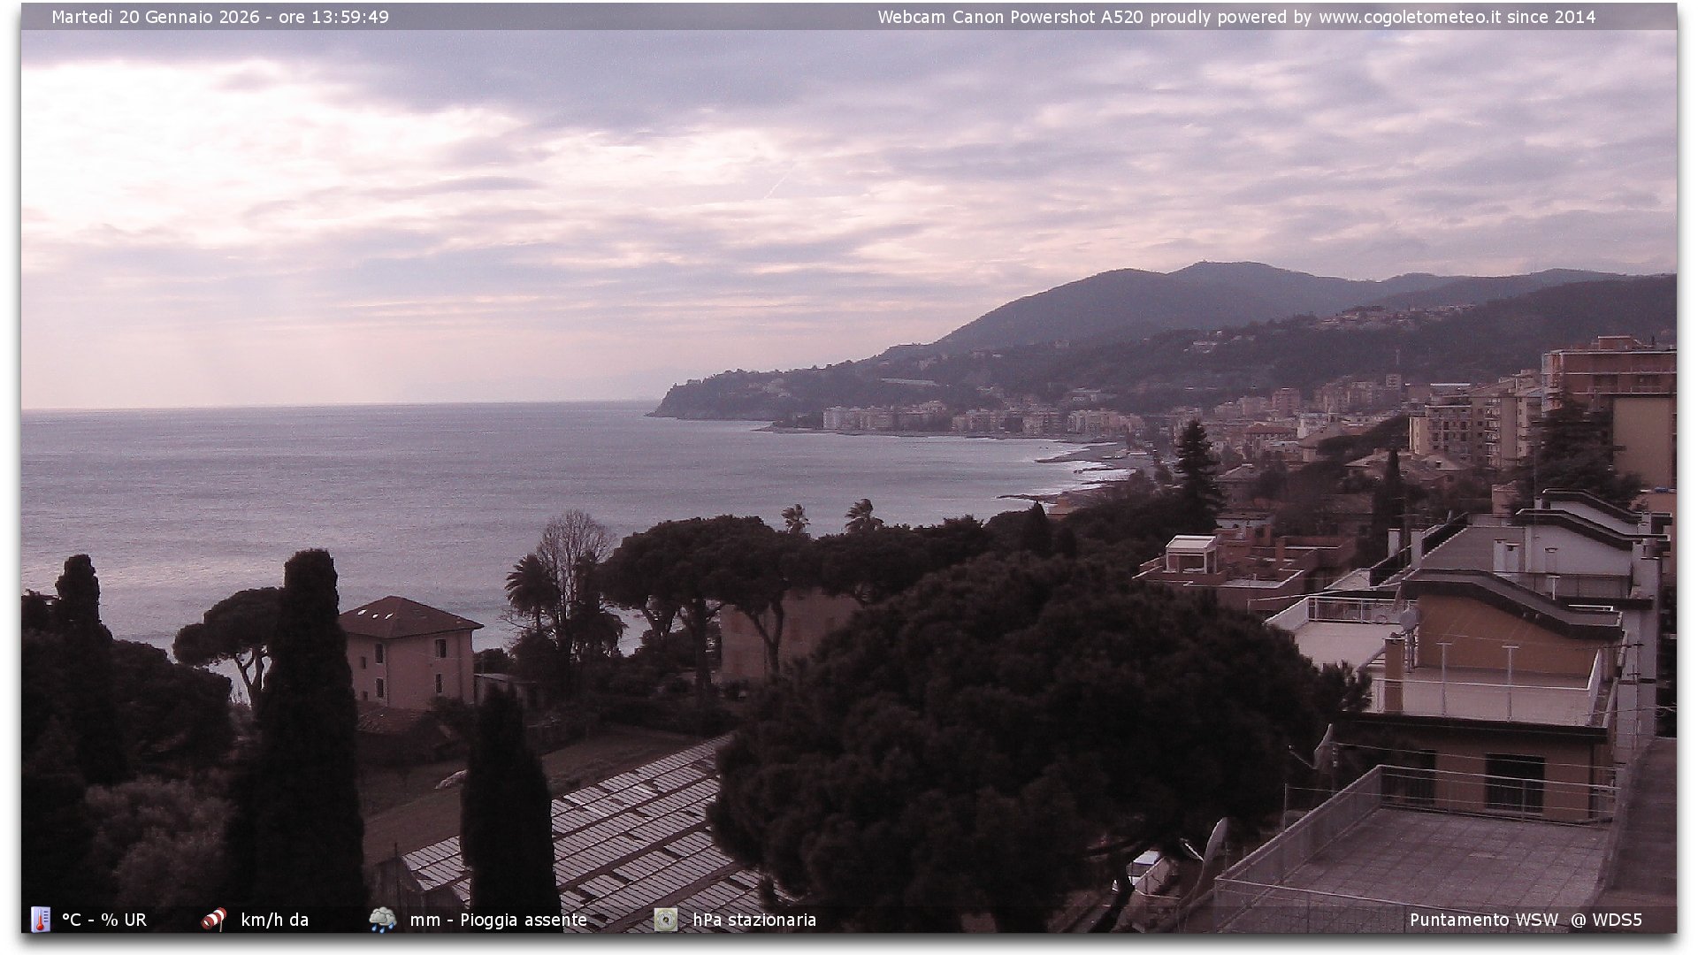Click the rain cloud precipitation icon
1698x955 pixels.
pos(382,920)
